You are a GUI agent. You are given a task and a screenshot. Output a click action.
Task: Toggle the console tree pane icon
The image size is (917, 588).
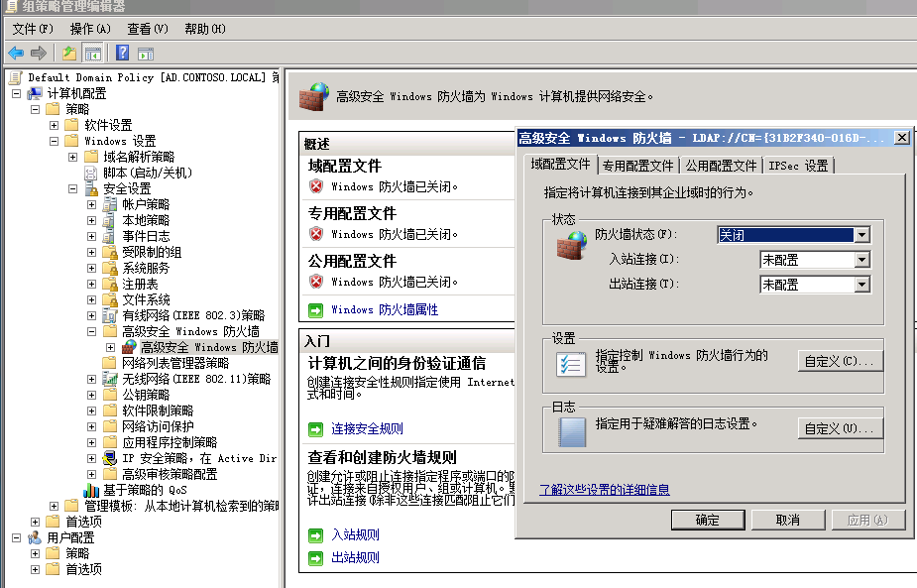[x=92, y=54]
